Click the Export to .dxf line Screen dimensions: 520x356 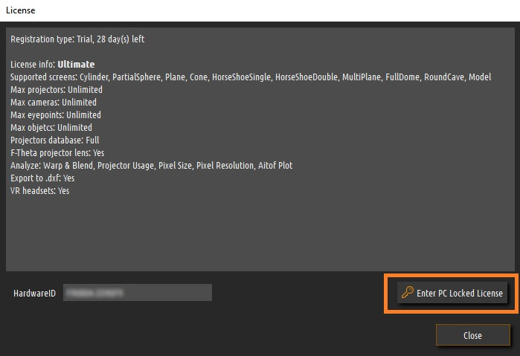click(x=42, y=178)
